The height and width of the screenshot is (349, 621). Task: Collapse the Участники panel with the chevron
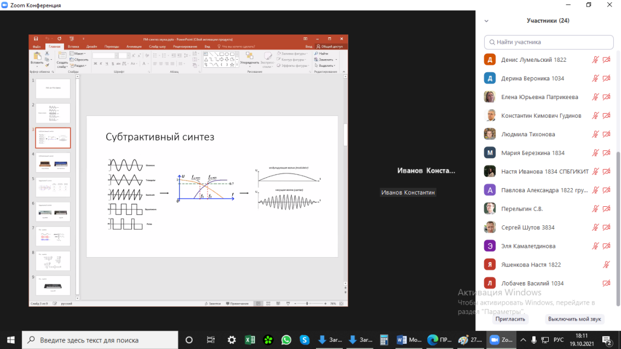click(x=486, y=21)
